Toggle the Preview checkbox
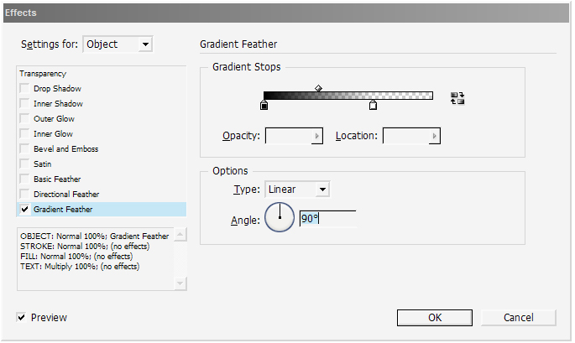The image size is (575, 343). coord(21,318)
